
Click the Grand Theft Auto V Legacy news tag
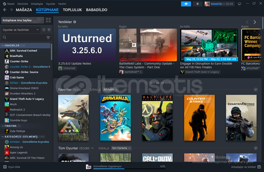coord(200,72)
